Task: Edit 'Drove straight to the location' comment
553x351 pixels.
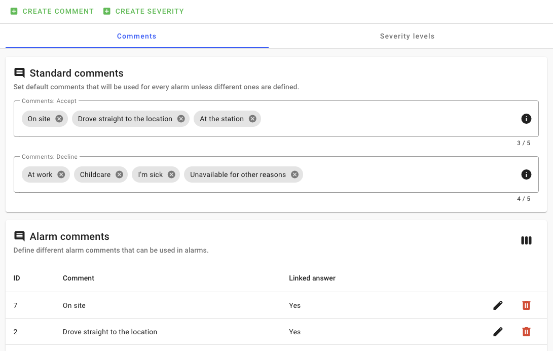Action: [x=498, y=332]
